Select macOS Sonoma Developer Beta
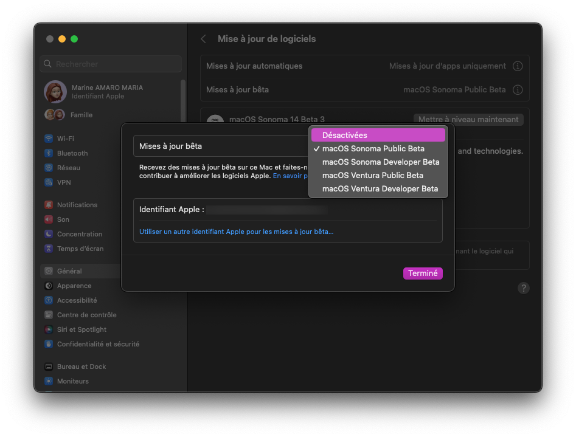The image size is (576, 437). pos(381,162)
